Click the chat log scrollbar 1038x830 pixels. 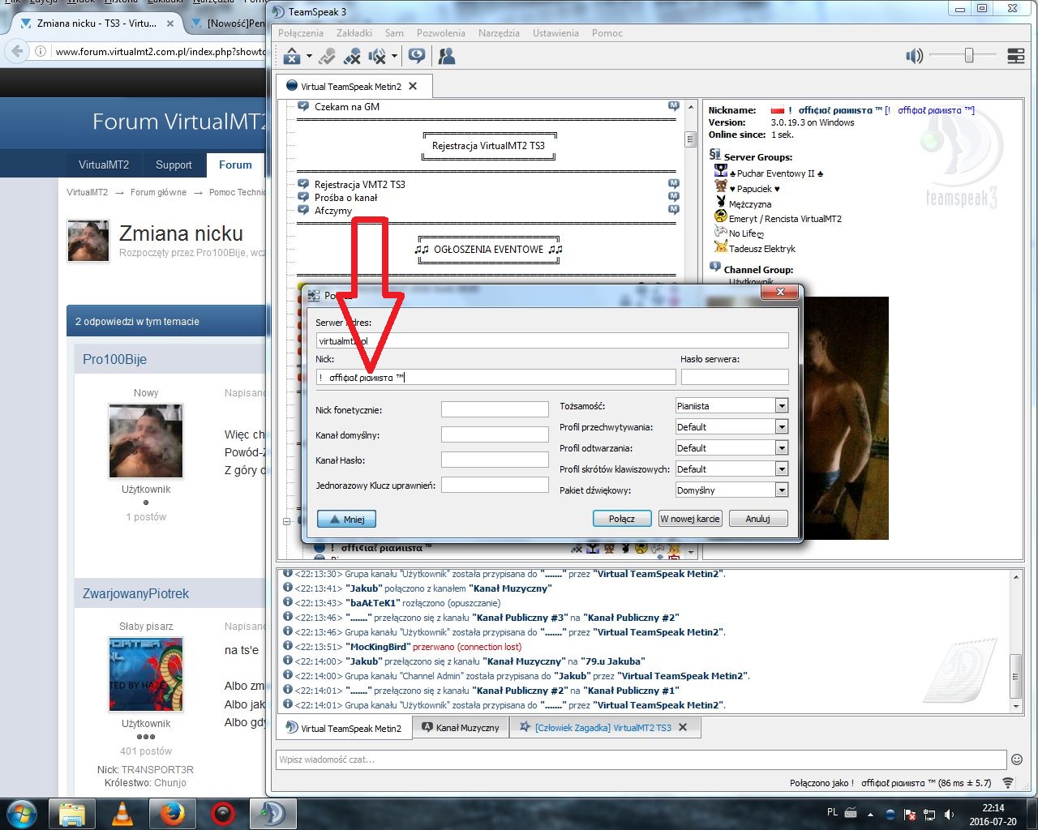click(1016, 640)
